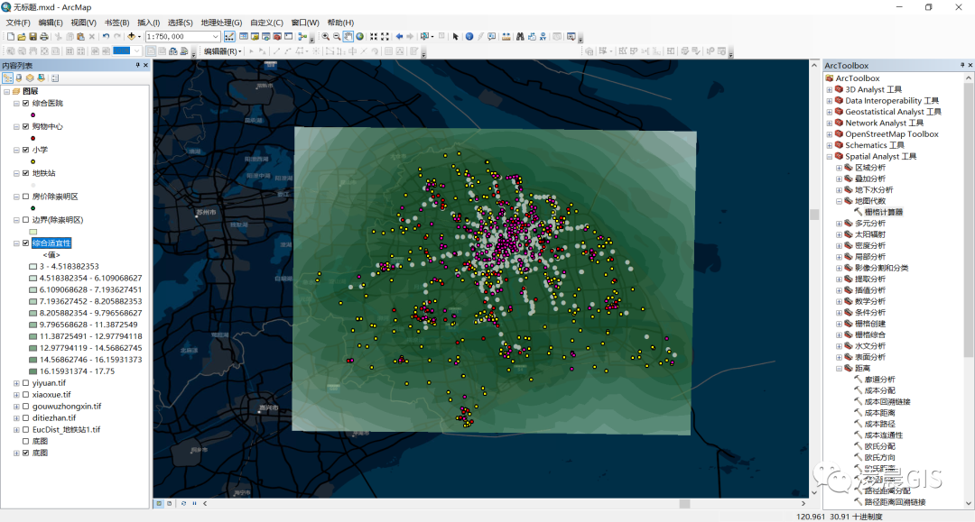
Task: Uncheck the 购物中心 layer
Action: coord(25,126)
